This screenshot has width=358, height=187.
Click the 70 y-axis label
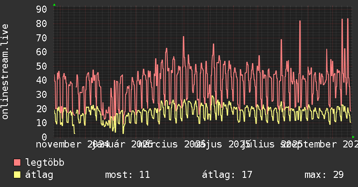pyautogui.click(x=42, y=38)
